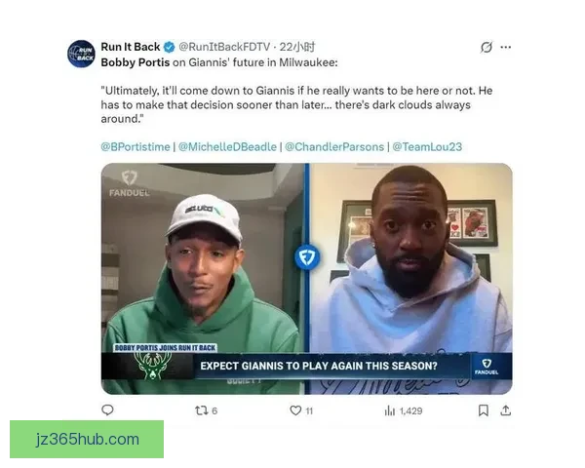
Task: Open the reply comment icon
Action: coord(107,409)
